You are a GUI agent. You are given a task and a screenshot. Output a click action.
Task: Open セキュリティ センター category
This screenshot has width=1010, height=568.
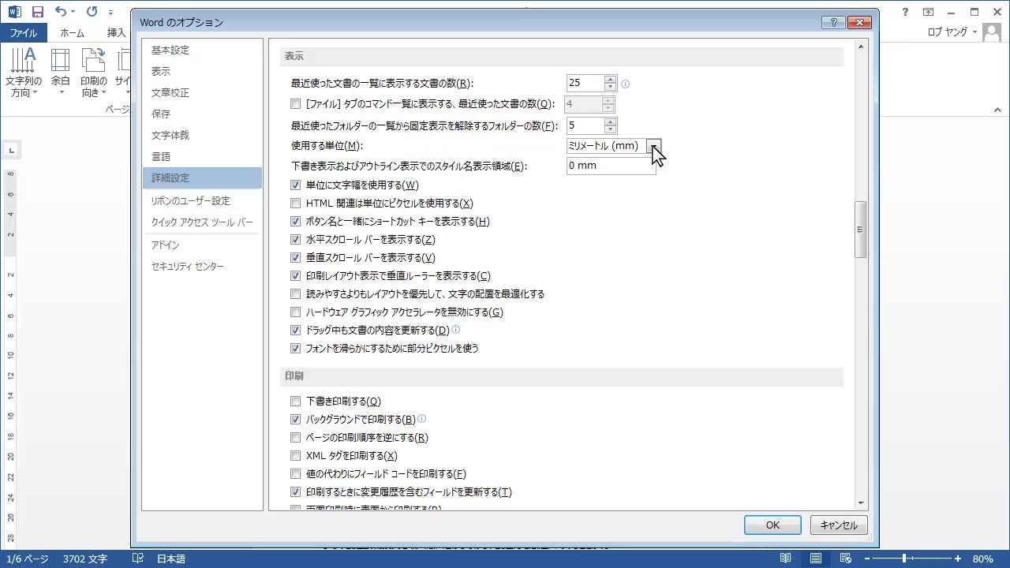pyautogui.click(x=202, y=267)
